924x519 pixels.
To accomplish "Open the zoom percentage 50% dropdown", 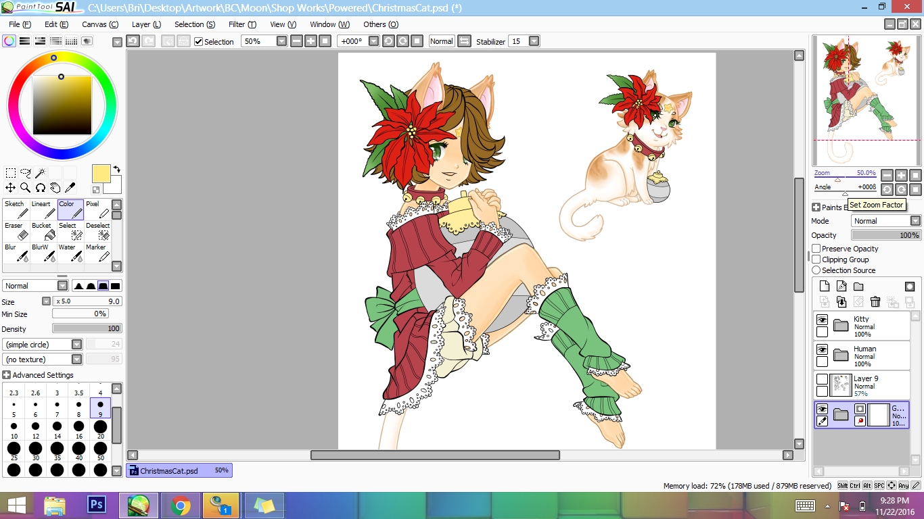I will 282,41.
